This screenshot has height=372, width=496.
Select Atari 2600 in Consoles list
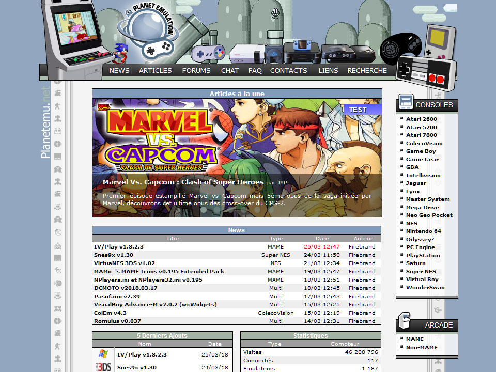click(422, 119)
